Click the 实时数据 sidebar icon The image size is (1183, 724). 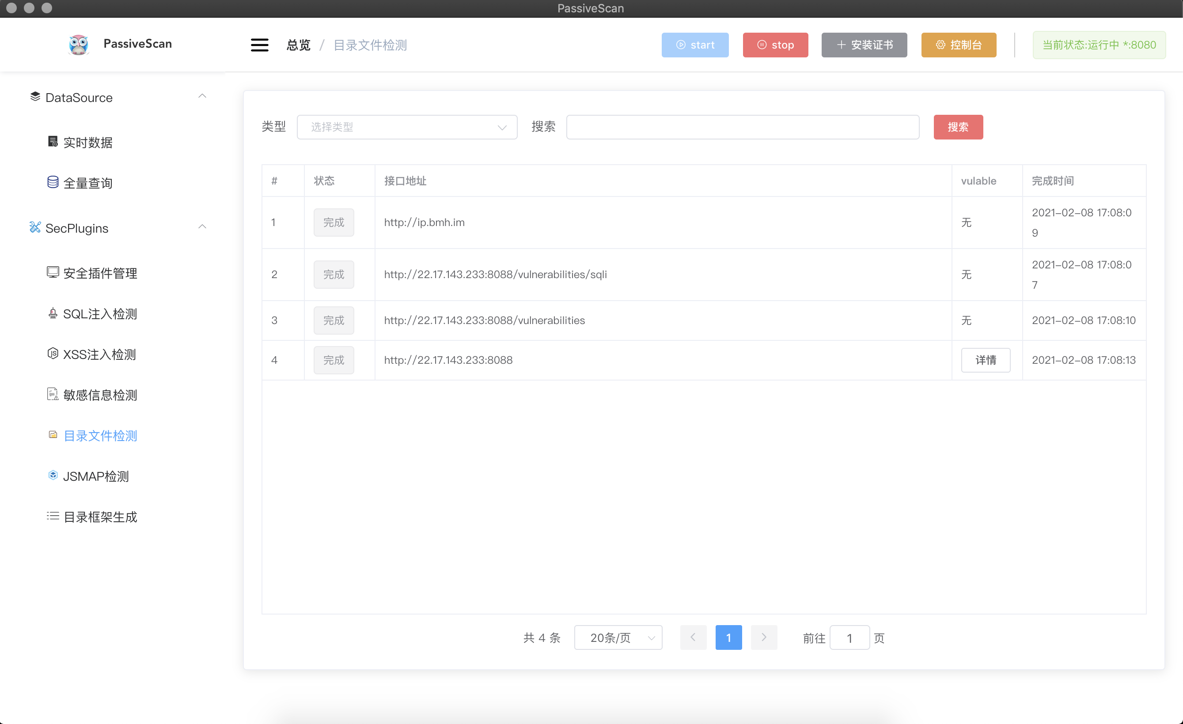click(53, 142)
